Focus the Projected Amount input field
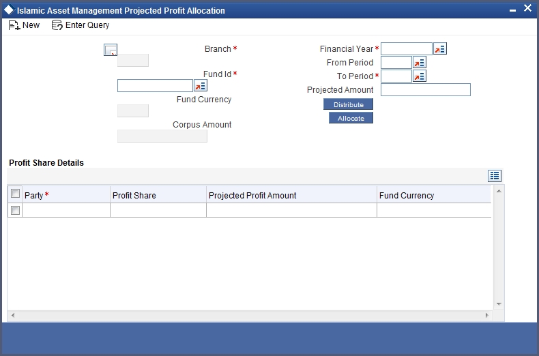The width and height of the screenshot is (539, 356). pos(426,90)
